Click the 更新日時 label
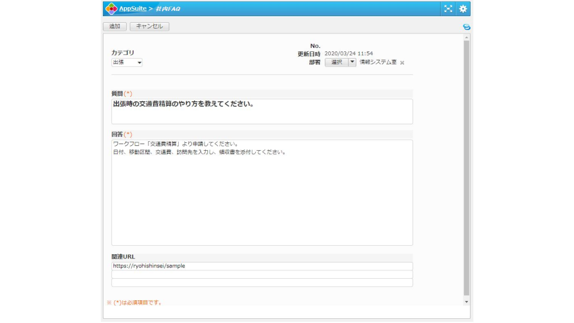Viewport: 574px width, 323px height. 309,54
